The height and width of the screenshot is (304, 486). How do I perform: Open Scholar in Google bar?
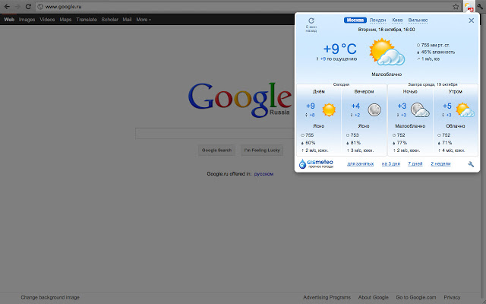click(x=109, y=20)
